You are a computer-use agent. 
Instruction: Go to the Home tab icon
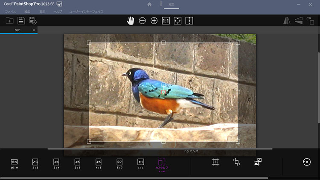tap(149, 4)
